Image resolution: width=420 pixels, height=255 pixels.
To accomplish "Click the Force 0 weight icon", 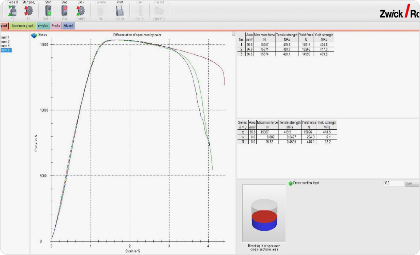I will [12, 11].
